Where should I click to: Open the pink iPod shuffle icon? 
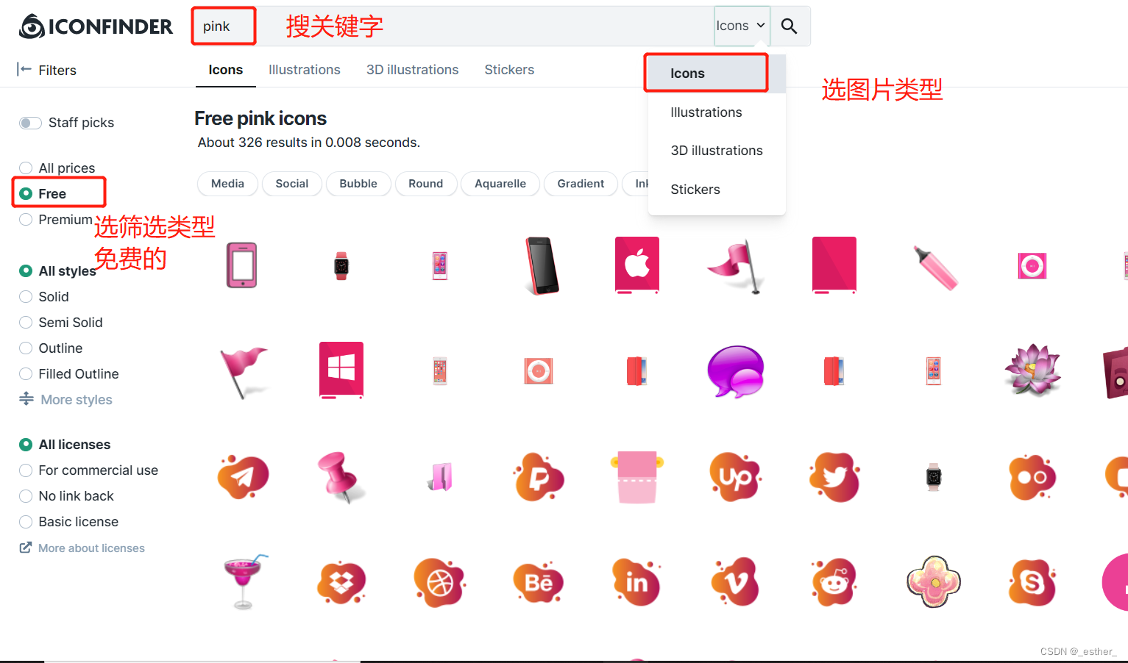pos(1032,265)
